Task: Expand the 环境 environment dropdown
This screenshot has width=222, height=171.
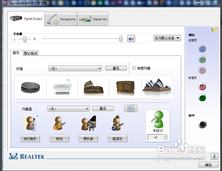Action: tap(75, 69)
